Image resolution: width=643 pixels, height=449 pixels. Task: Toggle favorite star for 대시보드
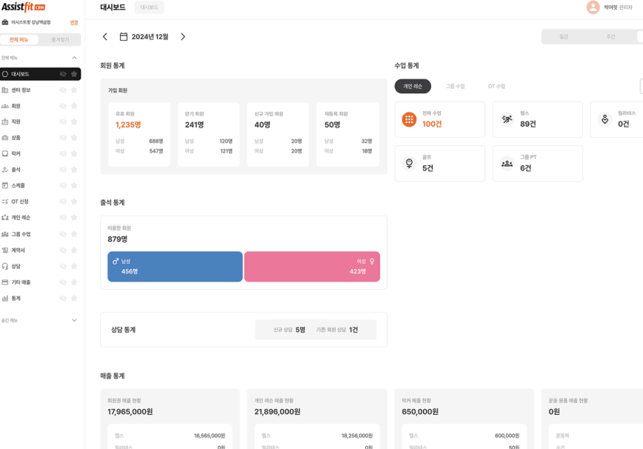pos(74,74)
